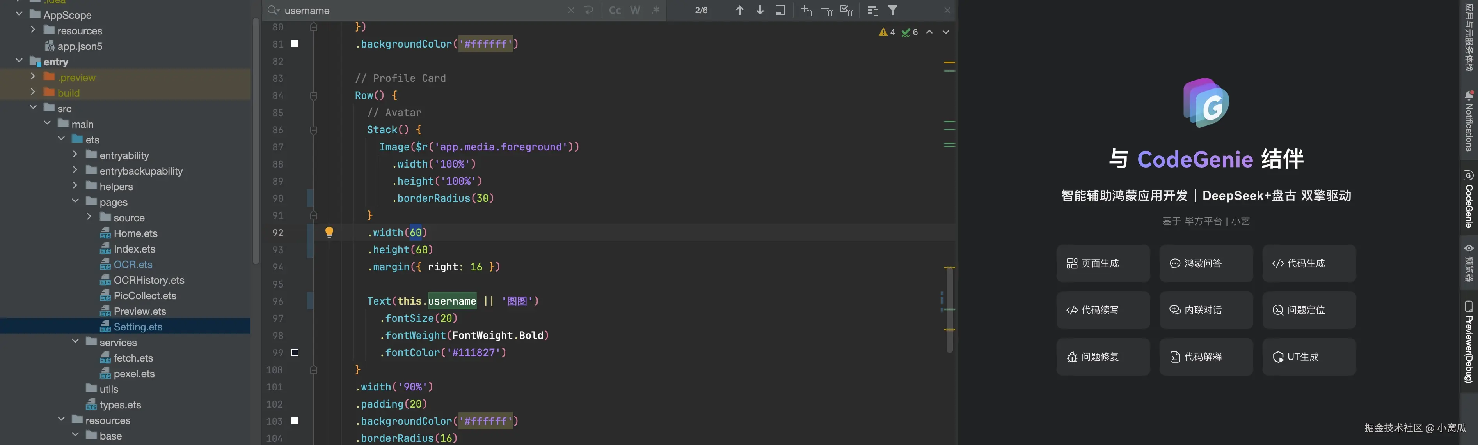Go to previous search occurrence arrow

point(739,10)
